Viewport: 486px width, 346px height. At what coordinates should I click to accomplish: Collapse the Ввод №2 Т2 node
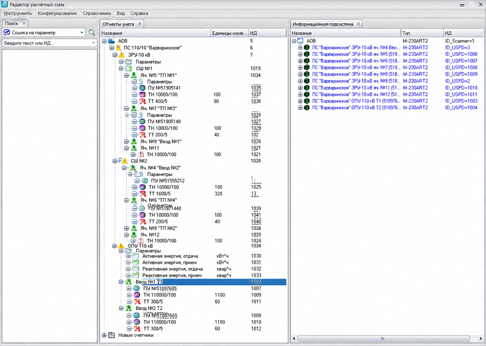(x=121, y=308)
